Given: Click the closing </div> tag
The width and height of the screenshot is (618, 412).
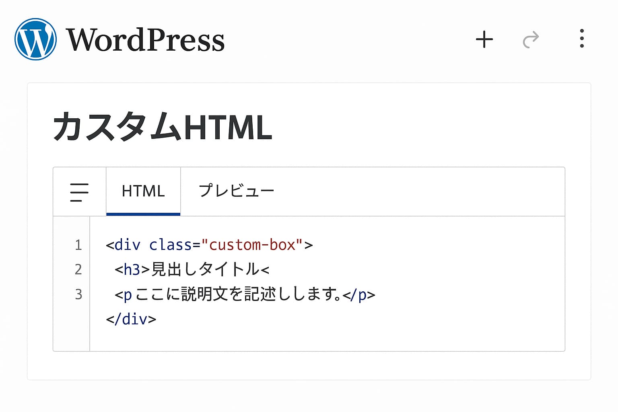Looking at the screenshot, I should click(x=131, y=319).
